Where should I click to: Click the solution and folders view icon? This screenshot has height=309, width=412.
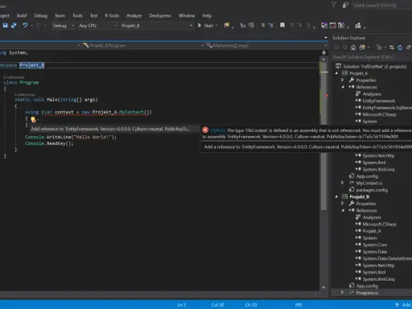[x=362, y=47]
